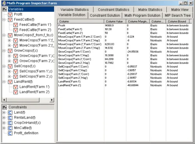Sort by the Column Marginal header

coord(138,21)
